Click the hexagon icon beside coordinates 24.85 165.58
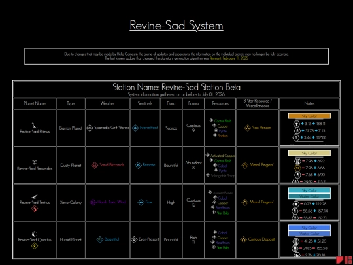The width and height of the screenshot is (353, 265). click(295, 249)
